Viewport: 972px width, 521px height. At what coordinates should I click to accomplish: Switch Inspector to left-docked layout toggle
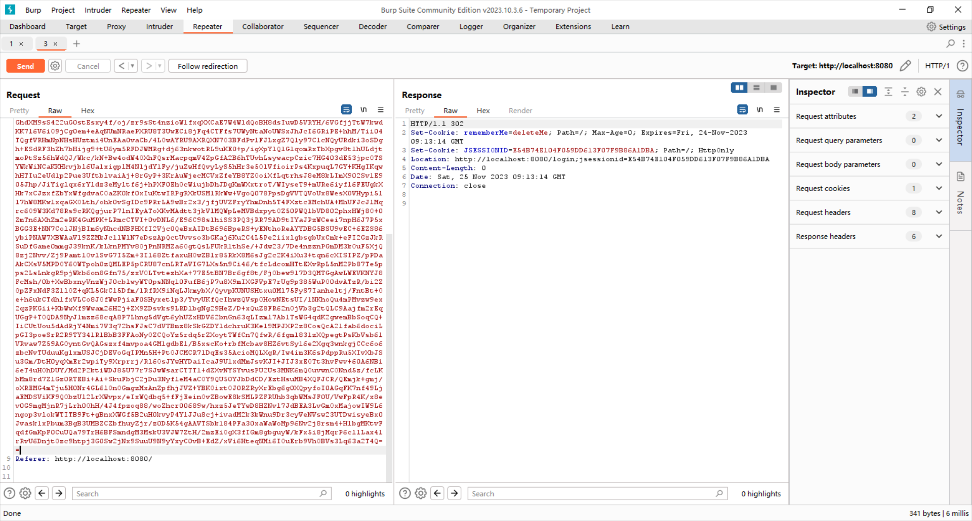point(854,92)
